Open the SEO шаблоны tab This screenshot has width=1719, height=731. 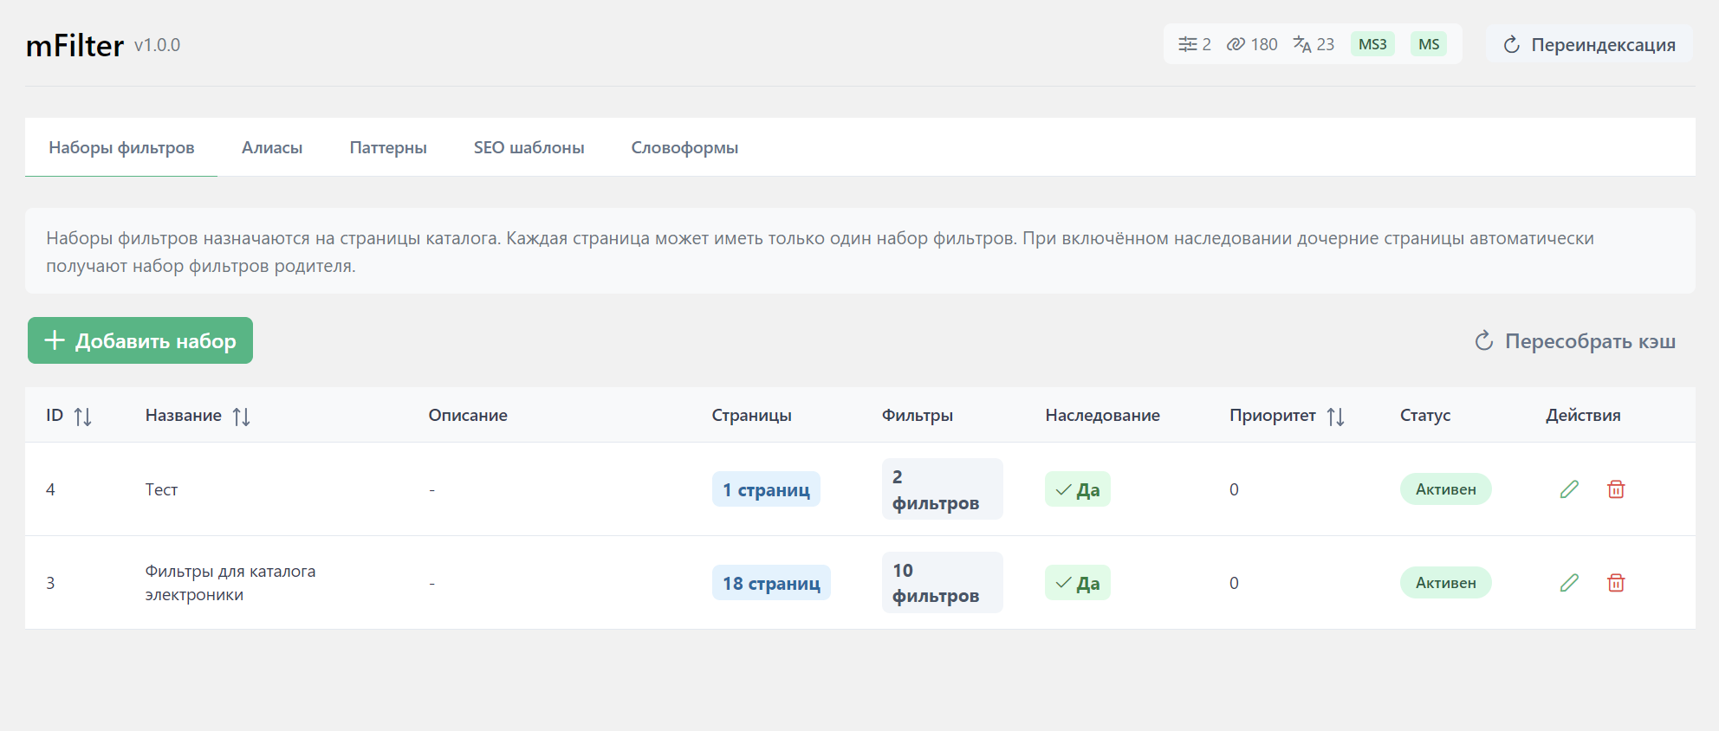pyautogui.click(x=529, y=148)
